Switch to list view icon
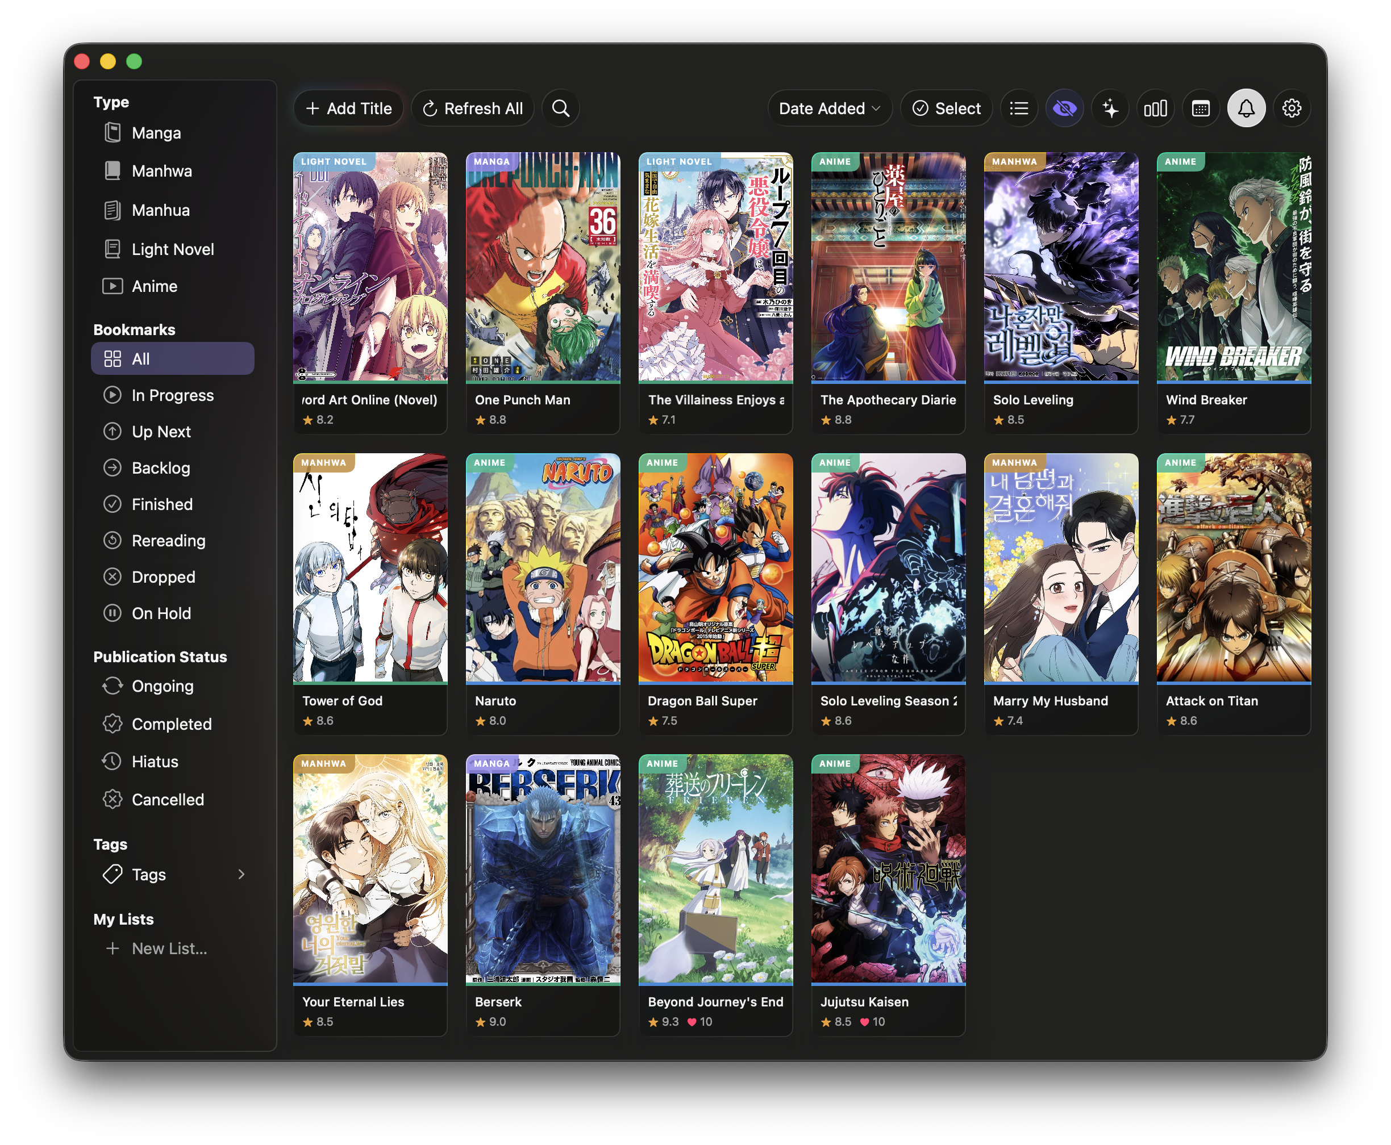Image resolution: width=1391 pixels, height=1145 pixels. pyautogui.click(x=1019, y=108)
